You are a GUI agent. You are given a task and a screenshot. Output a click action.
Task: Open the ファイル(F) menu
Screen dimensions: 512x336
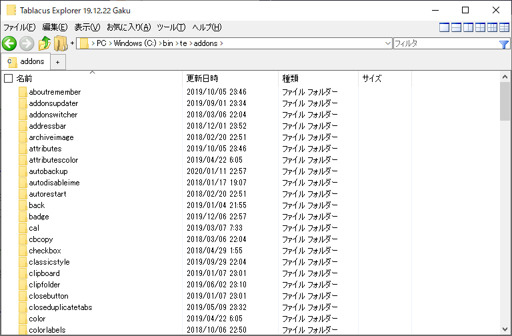[19, 27]
